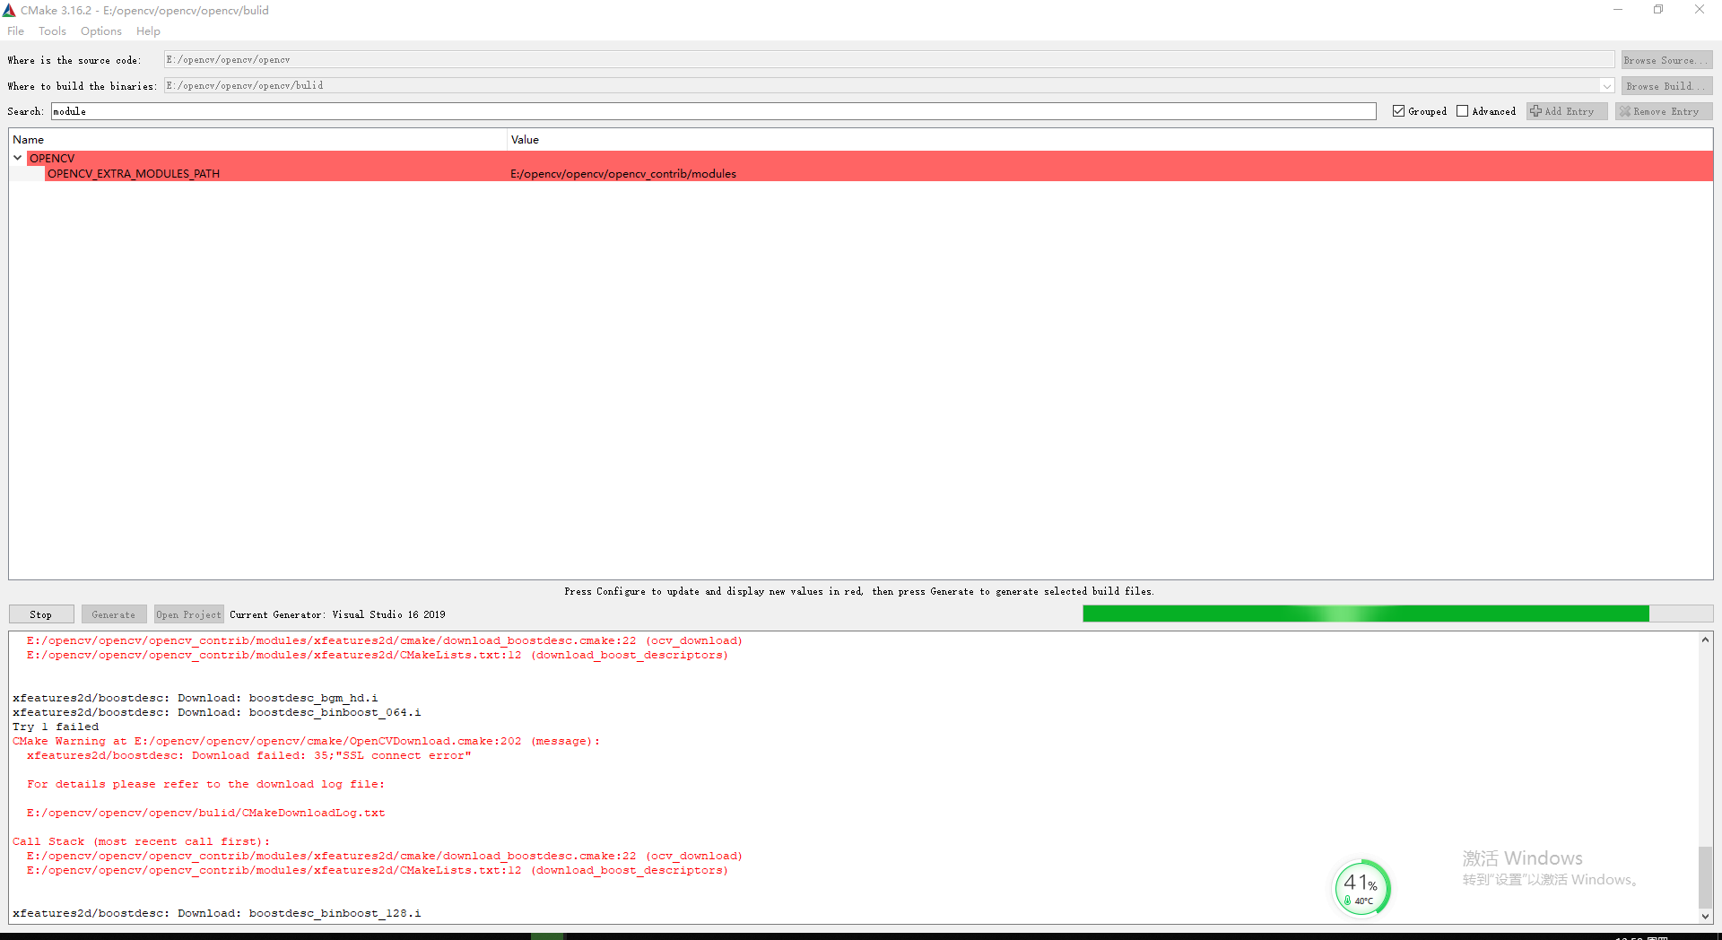
Task: Open the project with Open Project
Action: pos(187,614)
